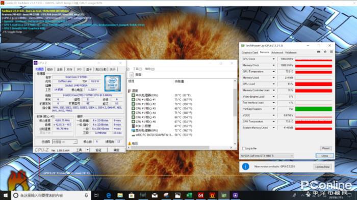Click Update Now in GPU-Z

(322, 167)
